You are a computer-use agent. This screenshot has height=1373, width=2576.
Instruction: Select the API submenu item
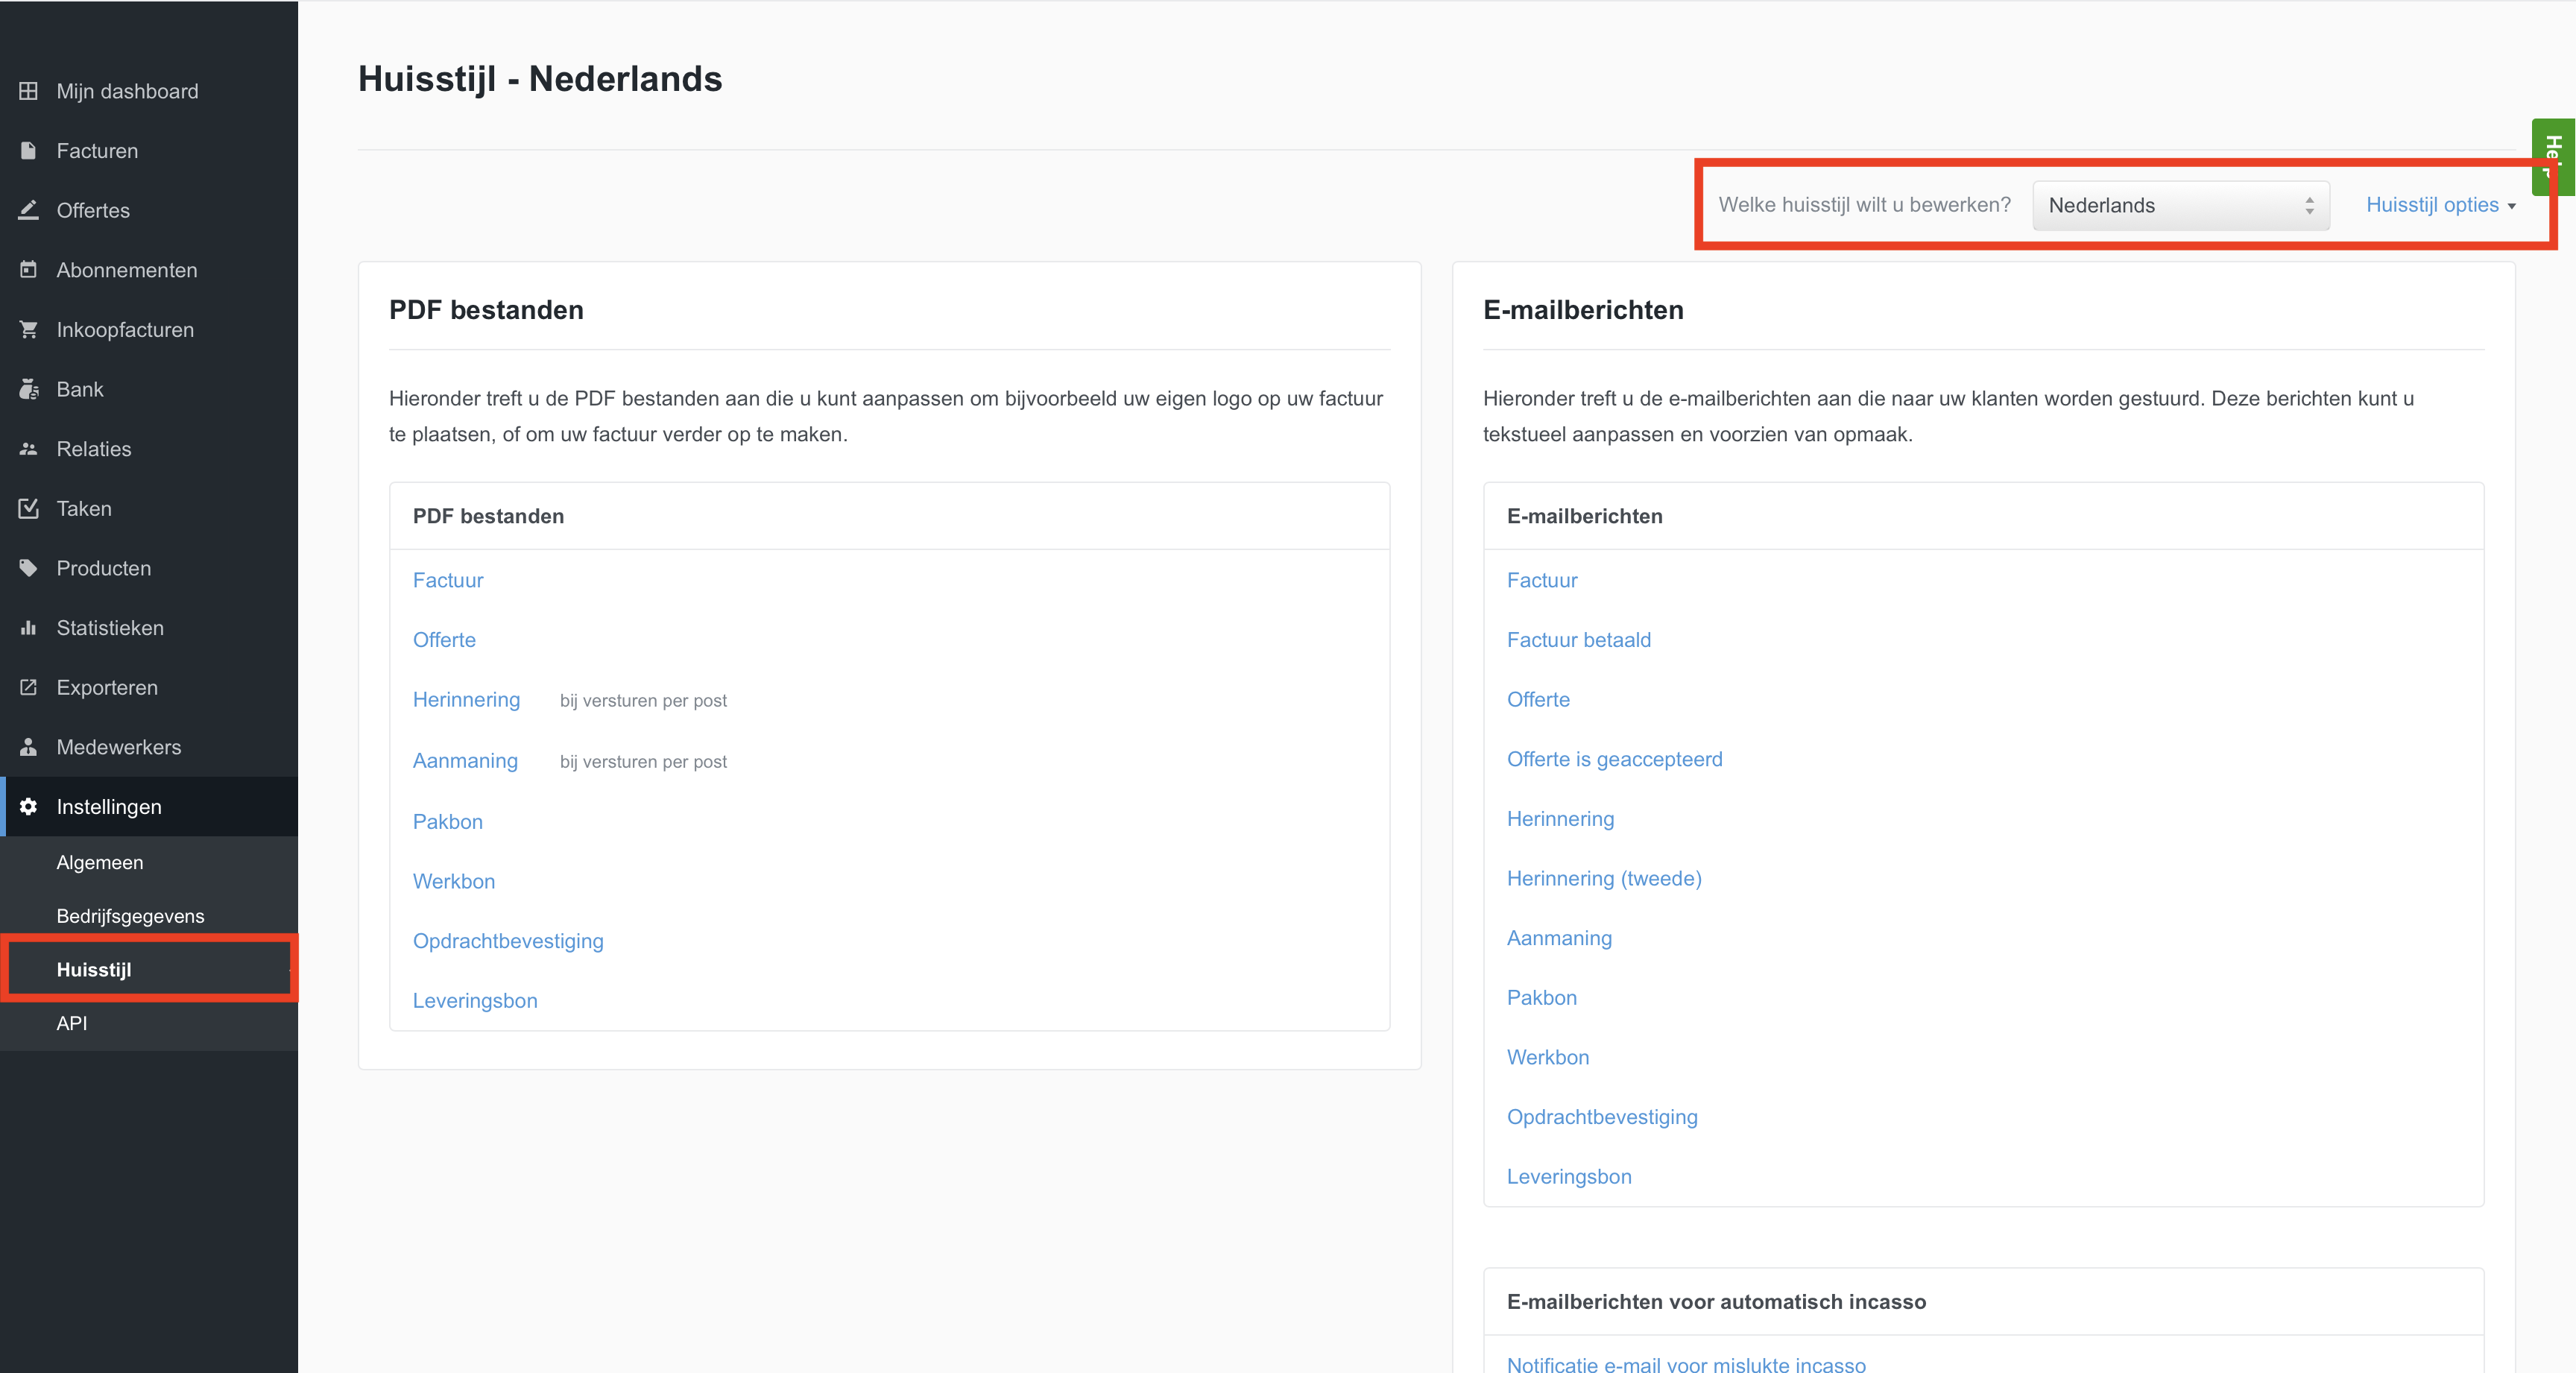click(72, 1023)
